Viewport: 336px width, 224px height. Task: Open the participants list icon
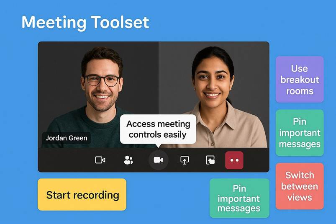128,160
